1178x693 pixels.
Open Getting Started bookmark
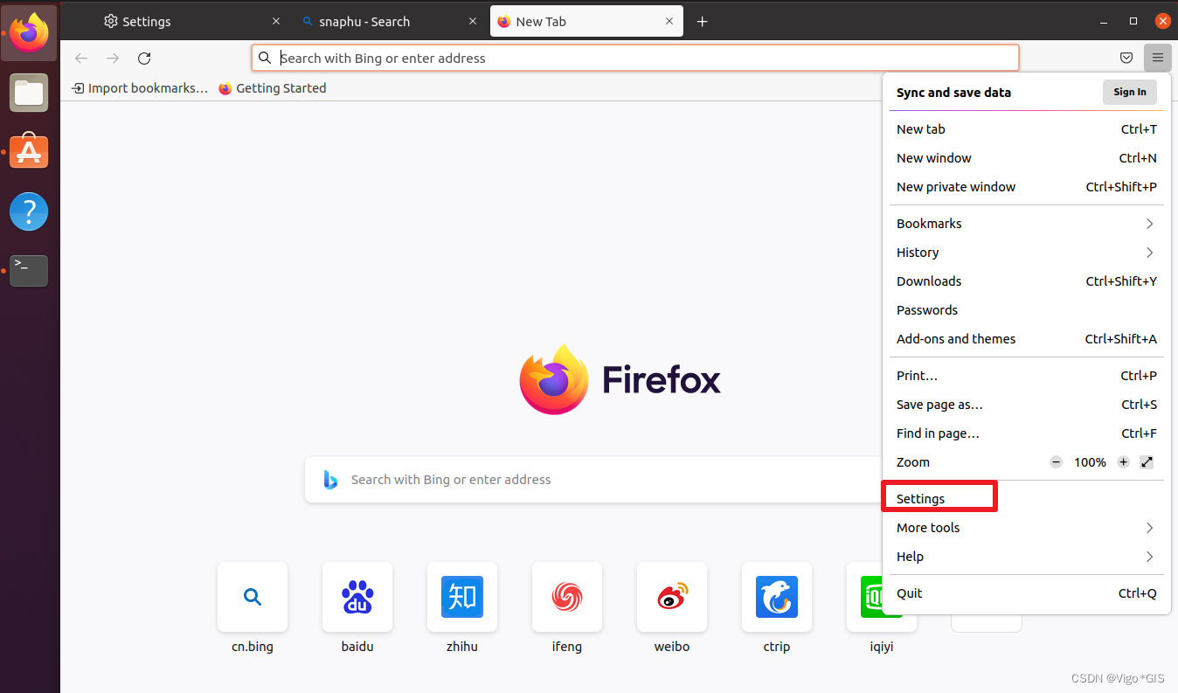click(272, 88)
